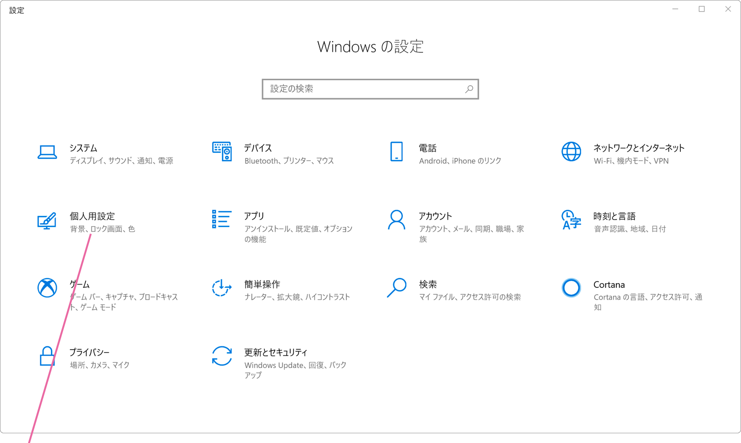The width and height of the screenshot is (741, 443).
Task: Open システム settings title
Action: coord(83,148)
